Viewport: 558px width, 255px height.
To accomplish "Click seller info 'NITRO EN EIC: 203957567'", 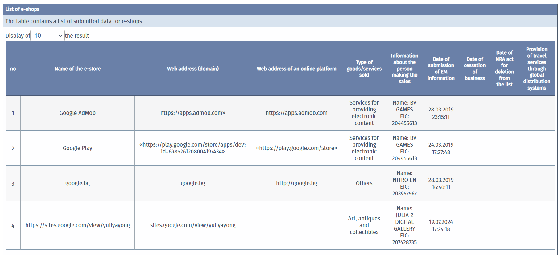I will [404, 183].
